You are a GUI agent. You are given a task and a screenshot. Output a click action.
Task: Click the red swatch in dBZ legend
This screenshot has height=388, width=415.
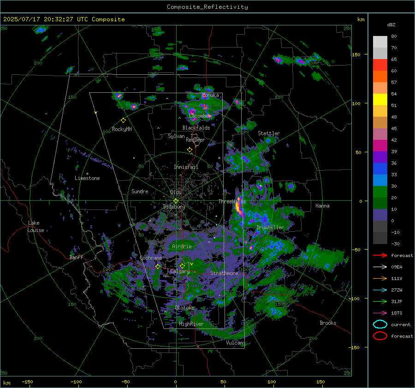[380, 65]
